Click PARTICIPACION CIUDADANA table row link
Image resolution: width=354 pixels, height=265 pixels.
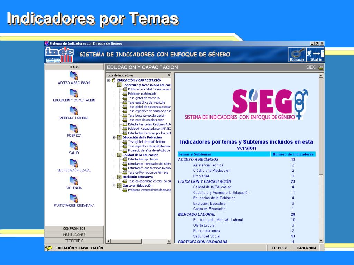coord(203,242)
